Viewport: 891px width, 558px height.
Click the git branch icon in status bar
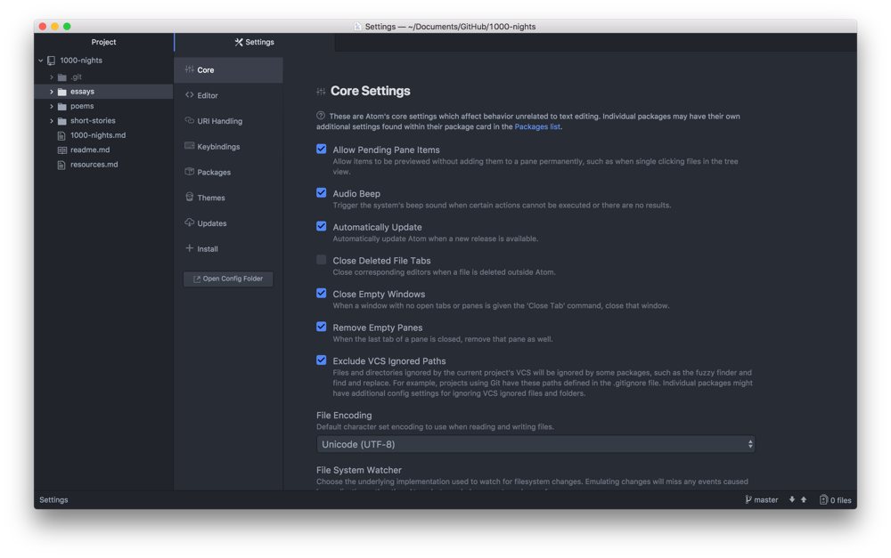click(748, 499)
